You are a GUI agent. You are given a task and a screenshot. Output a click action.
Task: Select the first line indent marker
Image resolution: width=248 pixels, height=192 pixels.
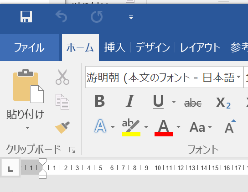42,161
